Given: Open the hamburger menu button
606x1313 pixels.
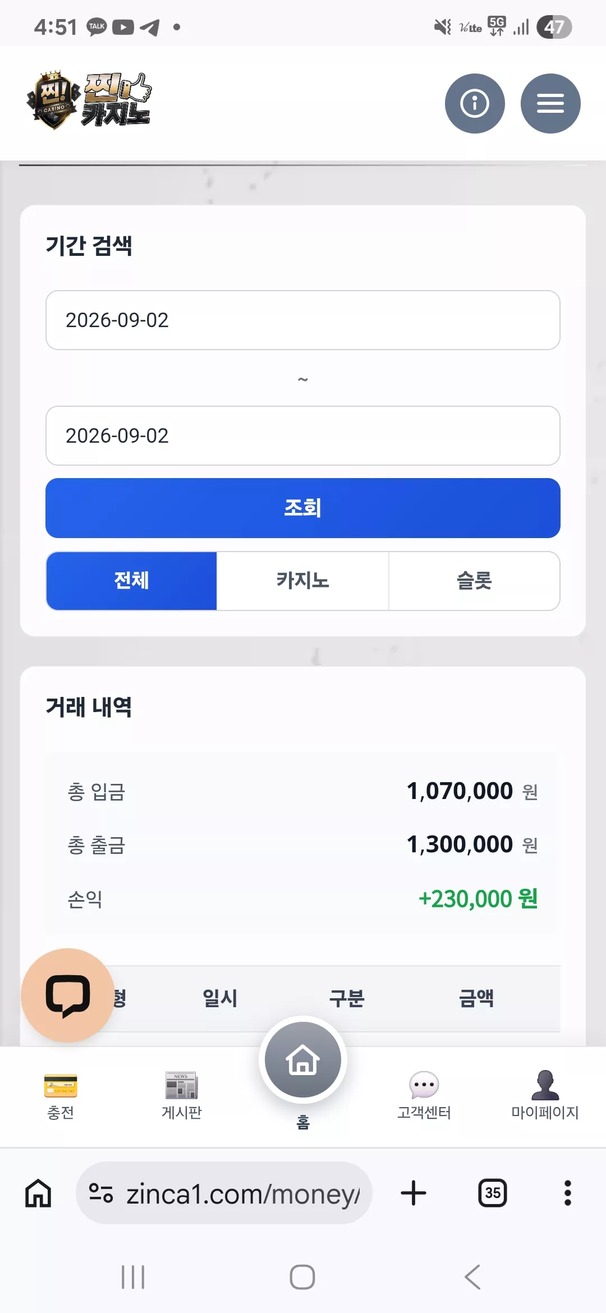Looking at the screenshot, I should (x=550, y=103).
